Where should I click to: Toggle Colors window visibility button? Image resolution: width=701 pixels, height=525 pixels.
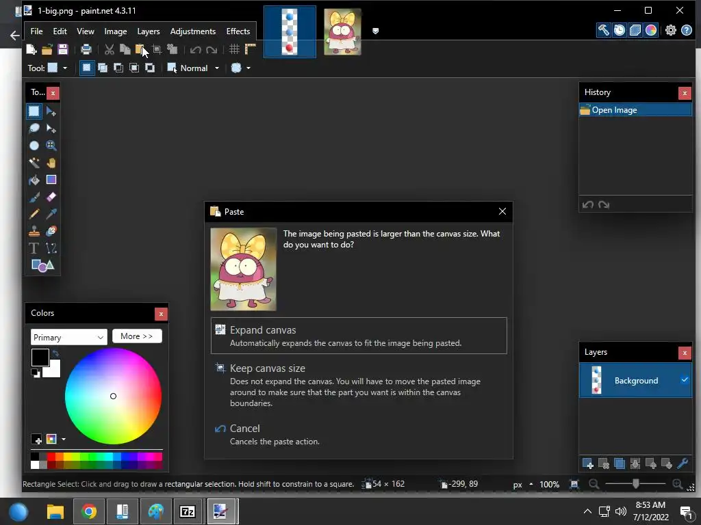point(651,30)
